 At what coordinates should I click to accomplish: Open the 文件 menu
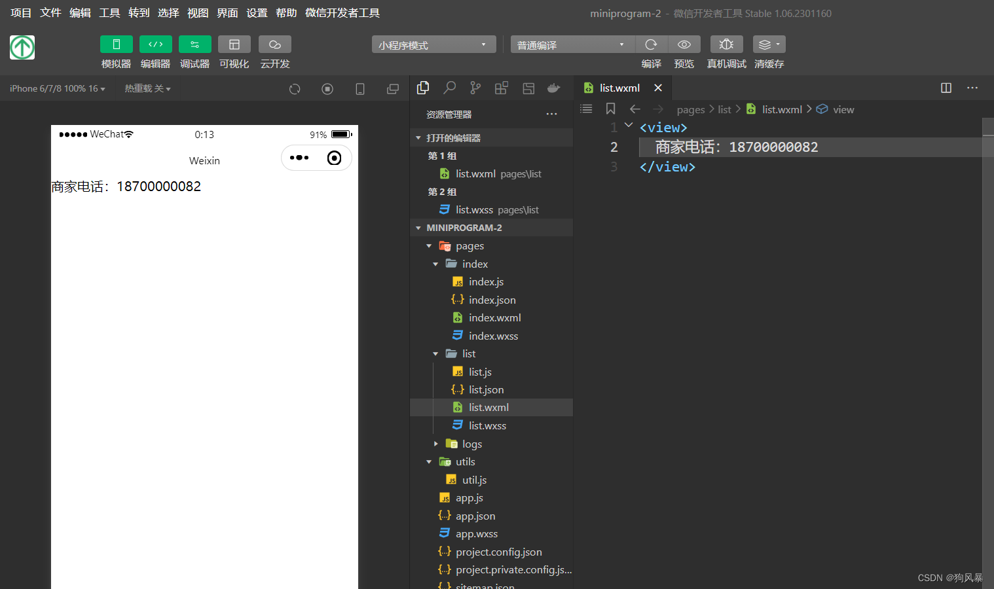[x=50, y=12]
